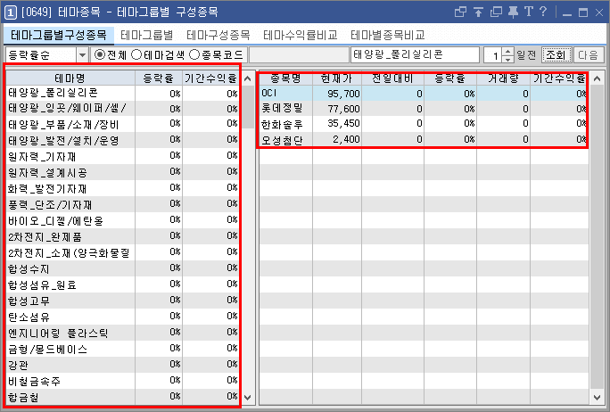Click the pin icon in title bar
This screenshot has height=412, width=610.
coord(513,12)
